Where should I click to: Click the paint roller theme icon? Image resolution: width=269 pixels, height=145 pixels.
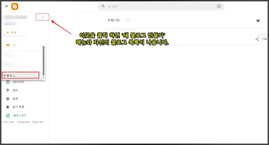(x=8, y=91)
